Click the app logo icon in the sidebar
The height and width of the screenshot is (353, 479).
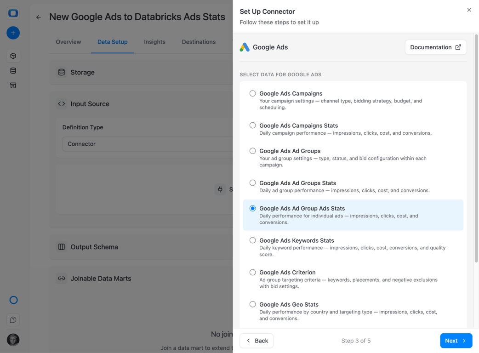[x=13, y=13]
